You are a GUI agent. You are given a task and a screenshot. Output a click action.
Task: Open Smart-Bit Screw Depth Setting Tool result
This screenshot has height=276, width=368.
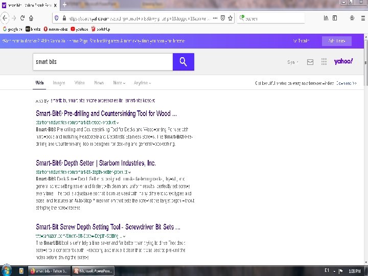pos(108,227)
